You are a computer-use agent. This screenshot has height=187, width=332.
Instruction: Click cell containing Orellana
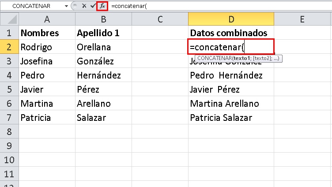tap(103, 47)
